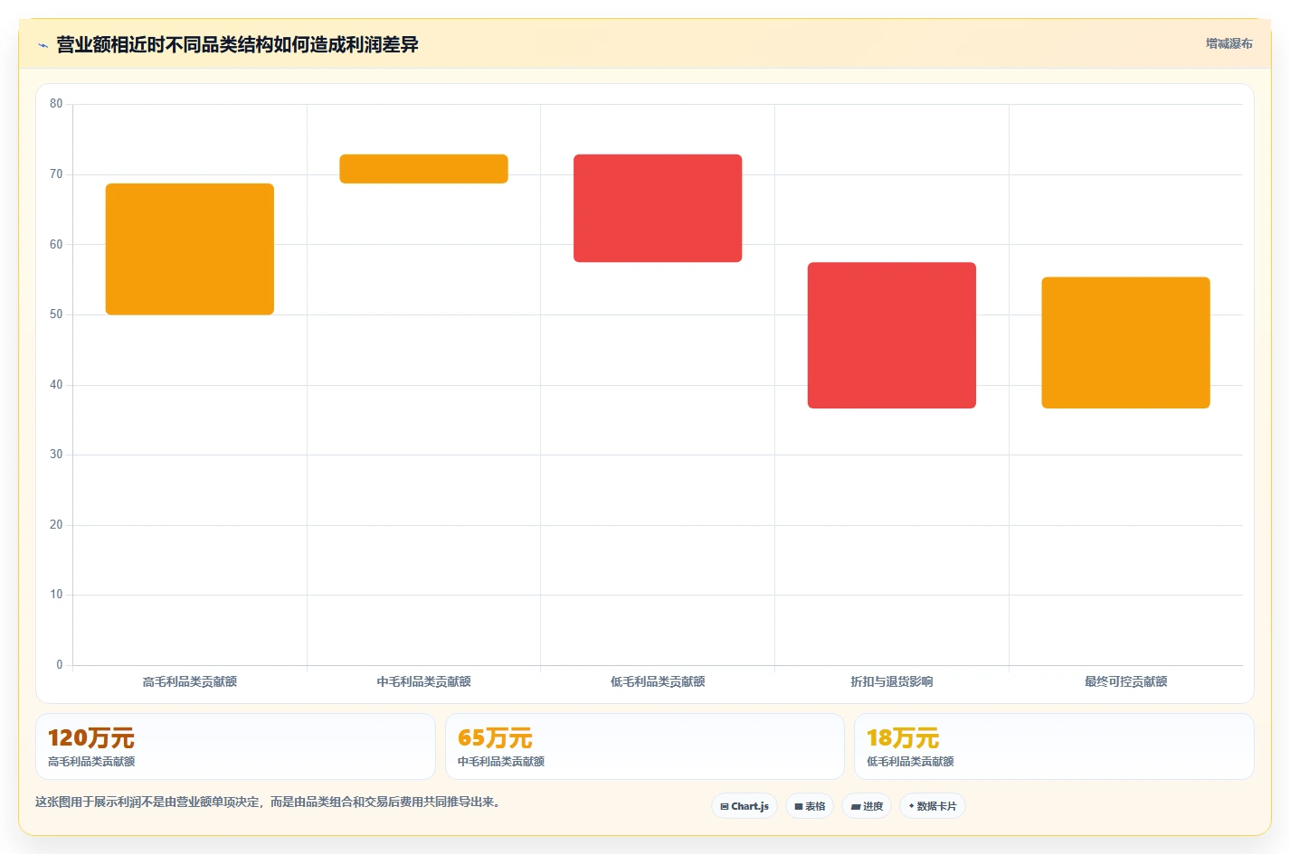Click the description text starting with 这张图用于展示

269,802
